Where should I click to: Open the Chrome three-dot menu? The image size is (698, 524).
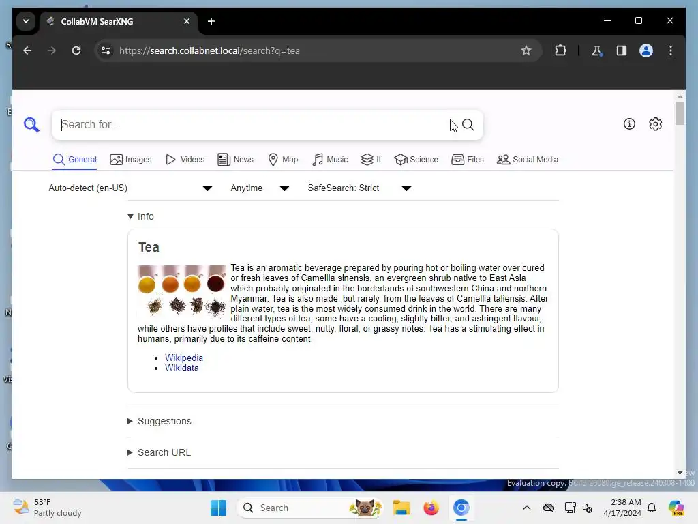tap(671, 50)
